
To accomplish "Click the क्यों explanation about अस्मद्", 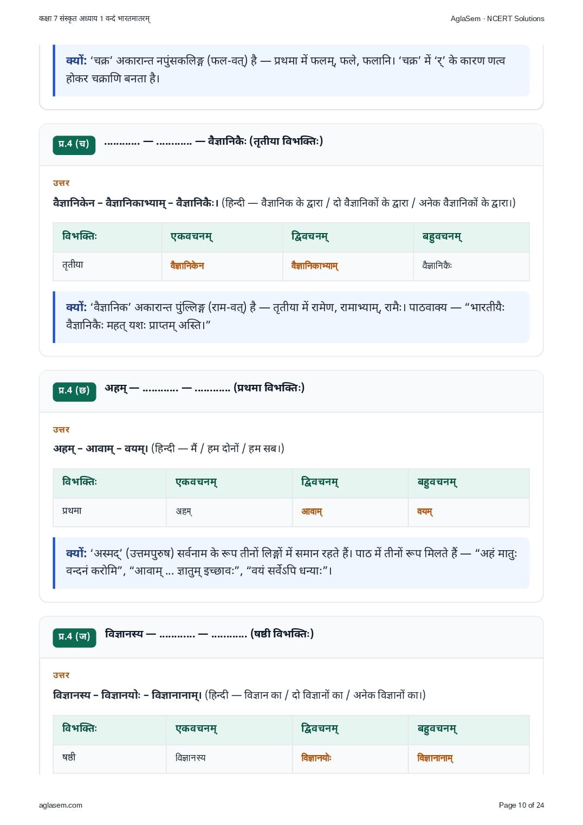I will (291, 563).
